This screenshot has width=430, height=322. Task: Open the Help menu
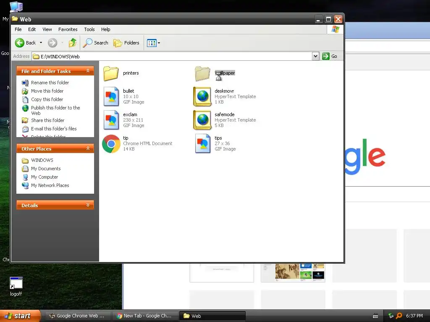click(x=105, y=29)
